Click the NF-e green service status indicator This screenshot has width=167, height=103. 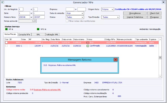click(x=6, y=29)
